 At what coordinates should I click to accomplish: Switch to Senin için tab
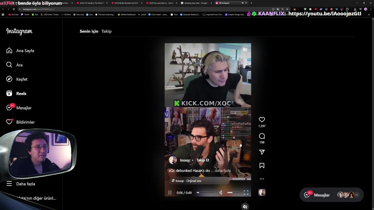coord(89,31)
